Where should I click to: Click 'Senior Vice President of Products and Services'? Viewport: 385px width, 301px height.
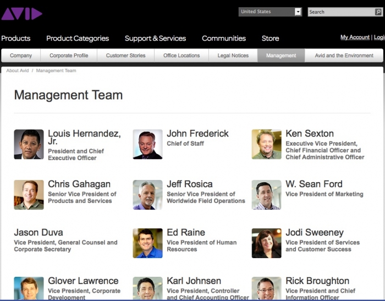click(x=82, y=198)
